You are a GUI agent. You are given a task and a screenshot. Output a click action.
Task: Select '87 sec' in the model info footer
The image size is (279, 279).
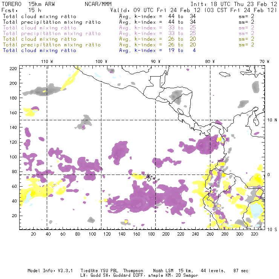pyautogui.click(x=241, y=271)
